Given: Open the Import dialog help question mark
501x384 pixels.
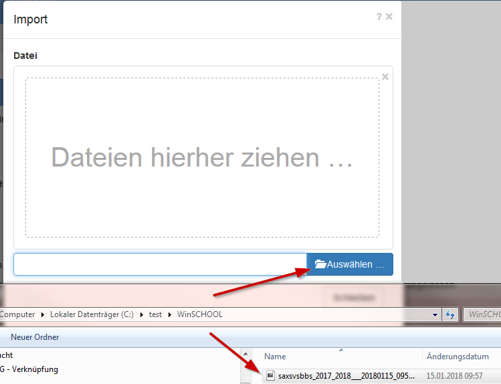Looking at the screenshot, I should click(x=379, y=17).
